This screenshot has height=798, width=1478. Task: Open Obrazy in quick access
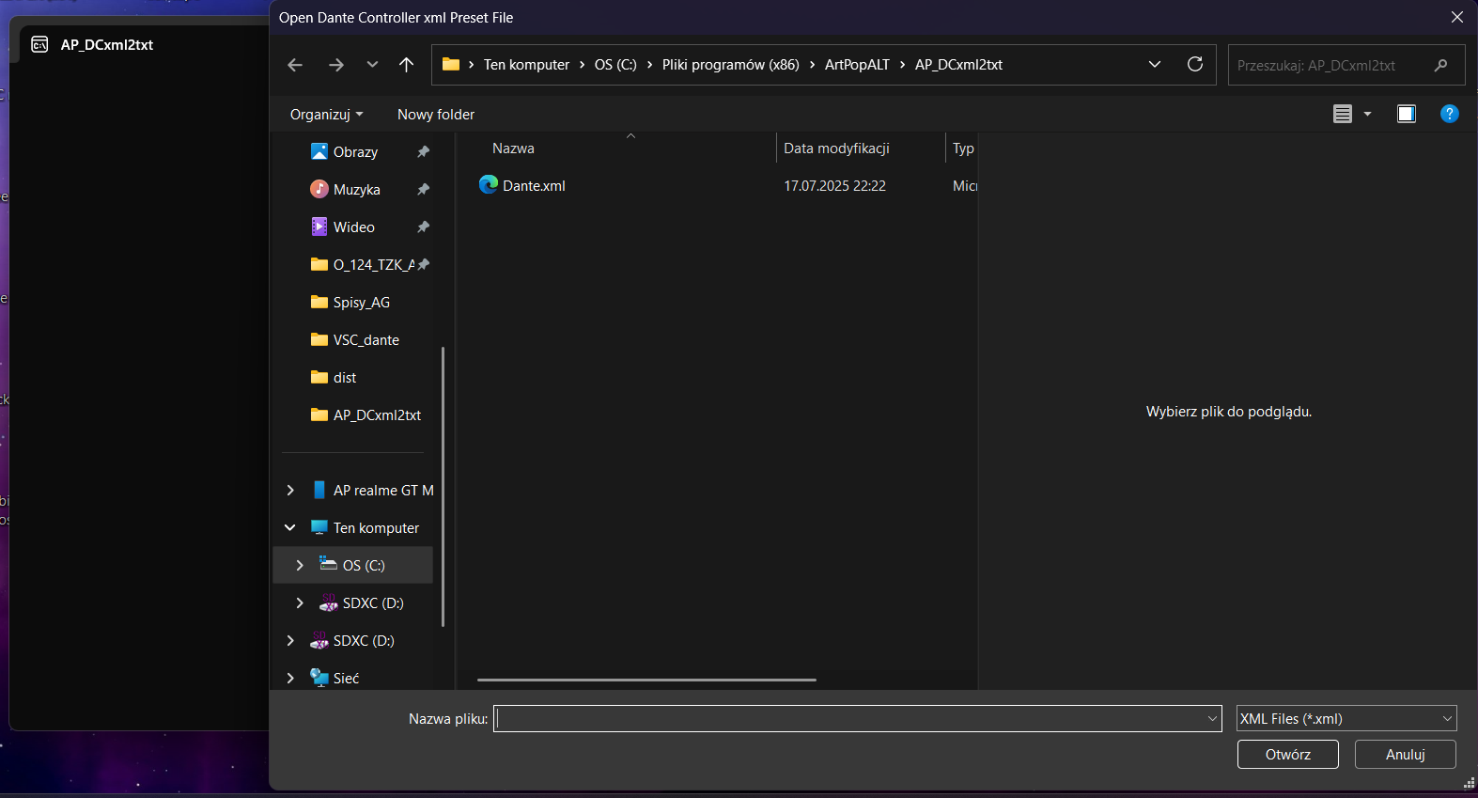[x=355, y=152]
